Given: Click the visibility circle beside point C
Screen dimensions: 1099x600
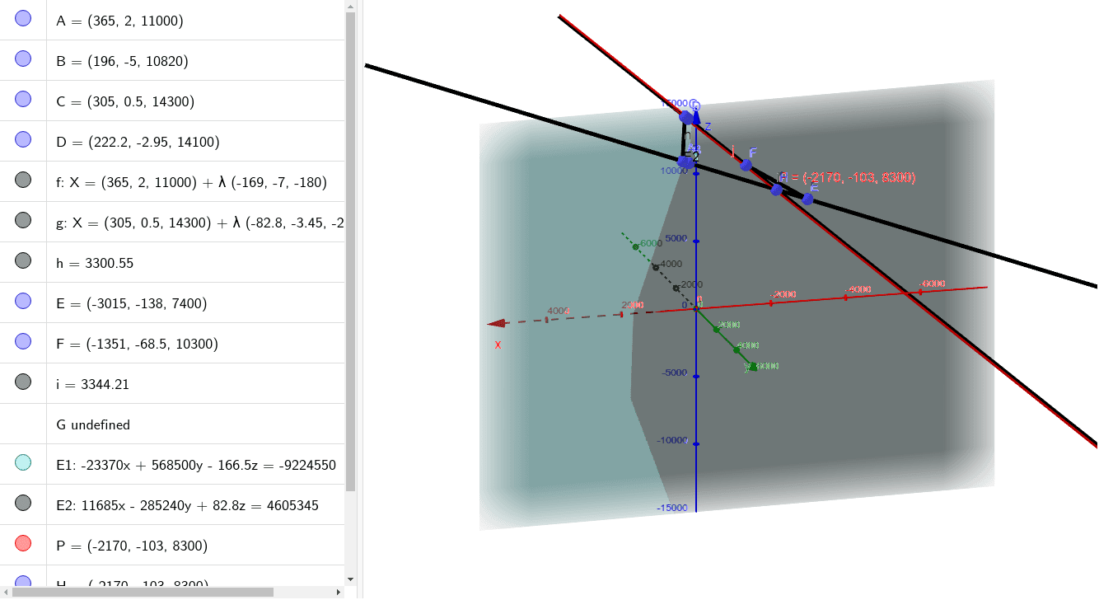Looking at the screenshot, I should pyautogui.click(x=23, y=99).
